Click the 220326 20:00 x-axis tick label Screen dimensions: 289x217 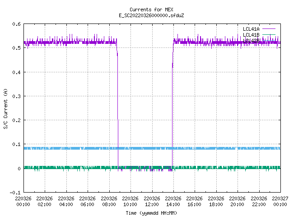(x=237, y=202)
